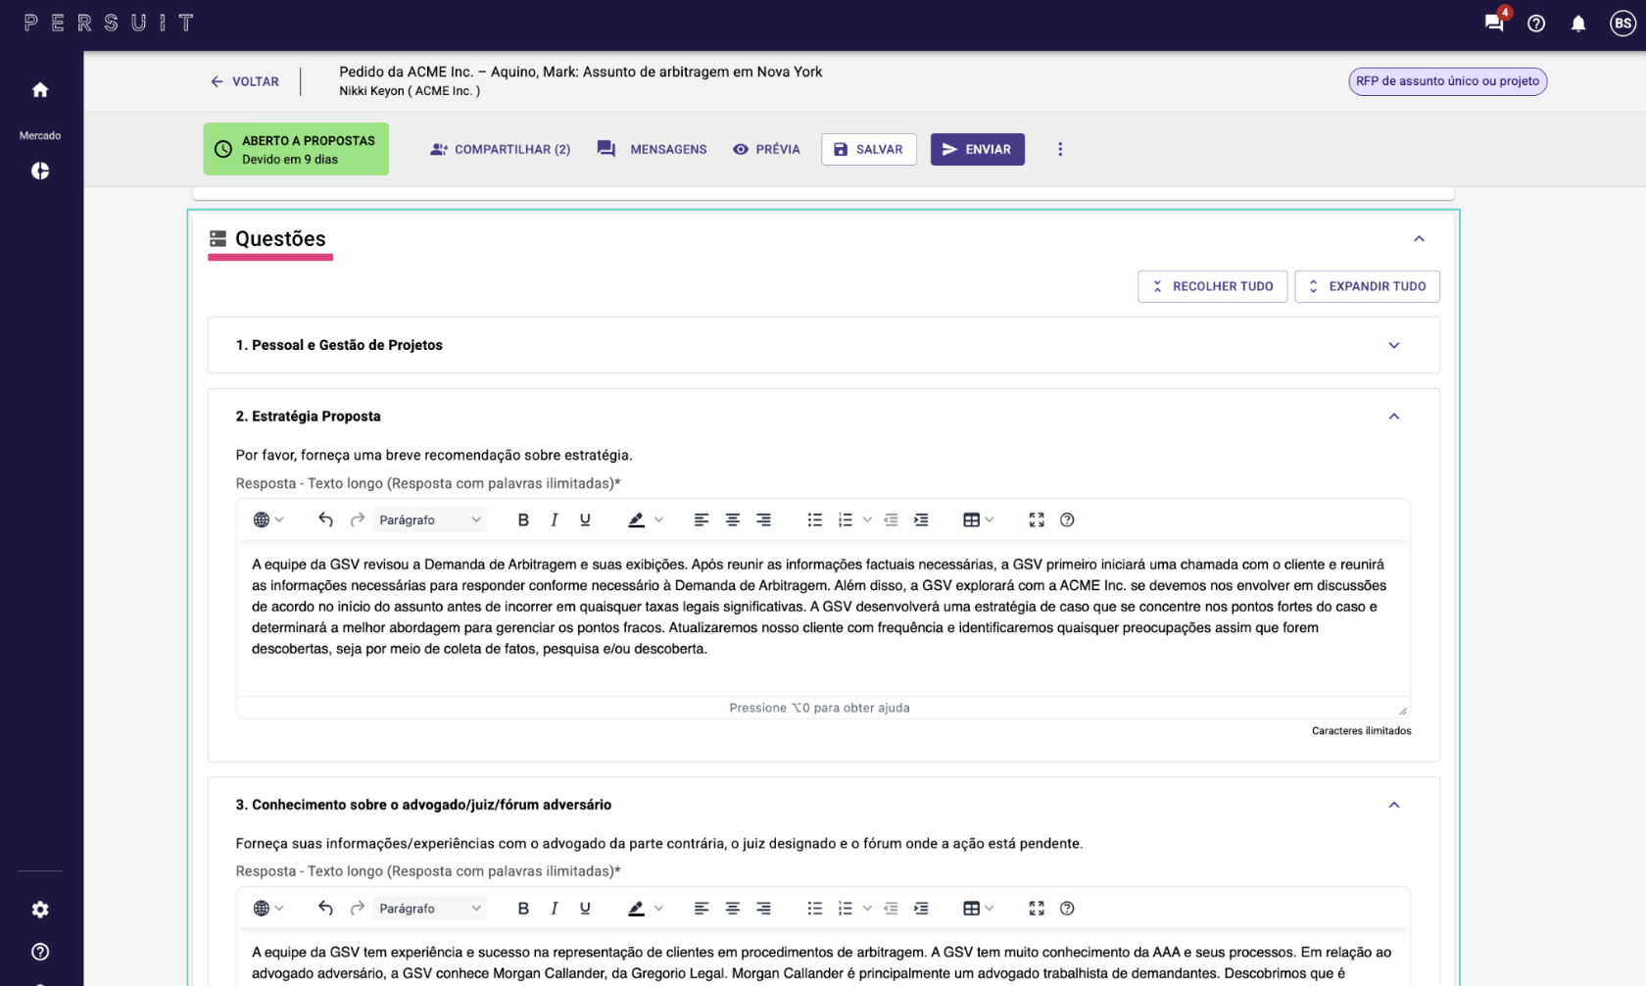Open language globe menu in Estratégia Proposta editor
Image resolution: width=1646 pixels, height=986 pixels.
coord(267,519)
